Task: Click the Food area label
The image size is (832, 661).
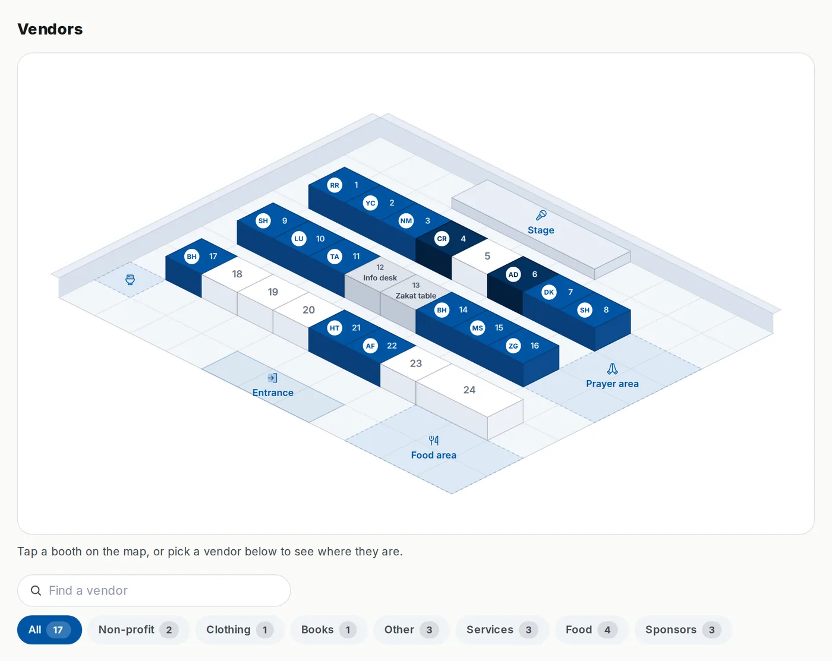Action: (434, 455)
